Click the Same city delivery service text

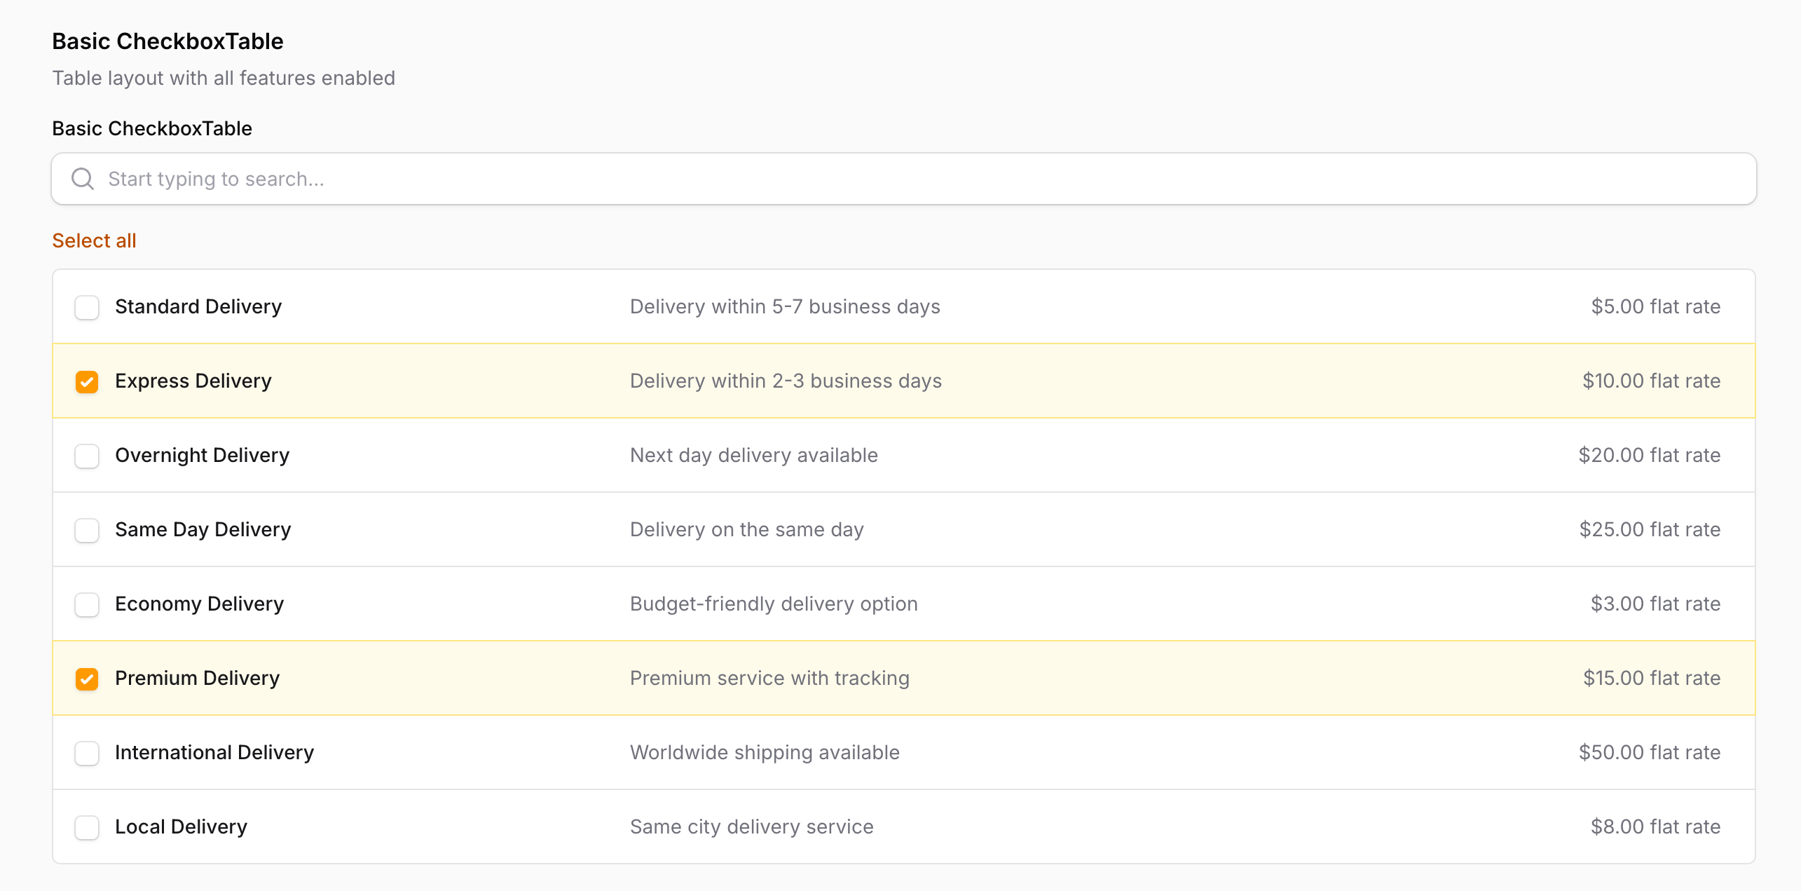pyautogui.click(x=752, y=827)
